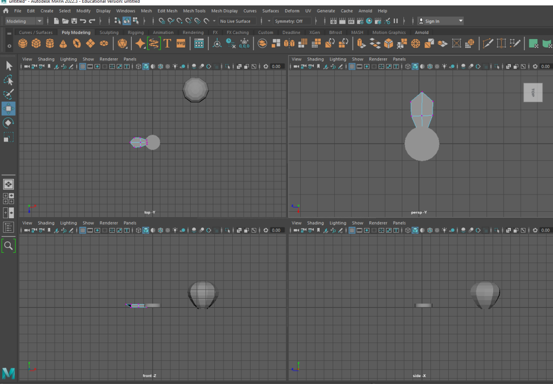Toggle pause Viewport 2.0 button
Image resolution: width=553 pixels, height=384 pixels.
click(x=396, y=21)
